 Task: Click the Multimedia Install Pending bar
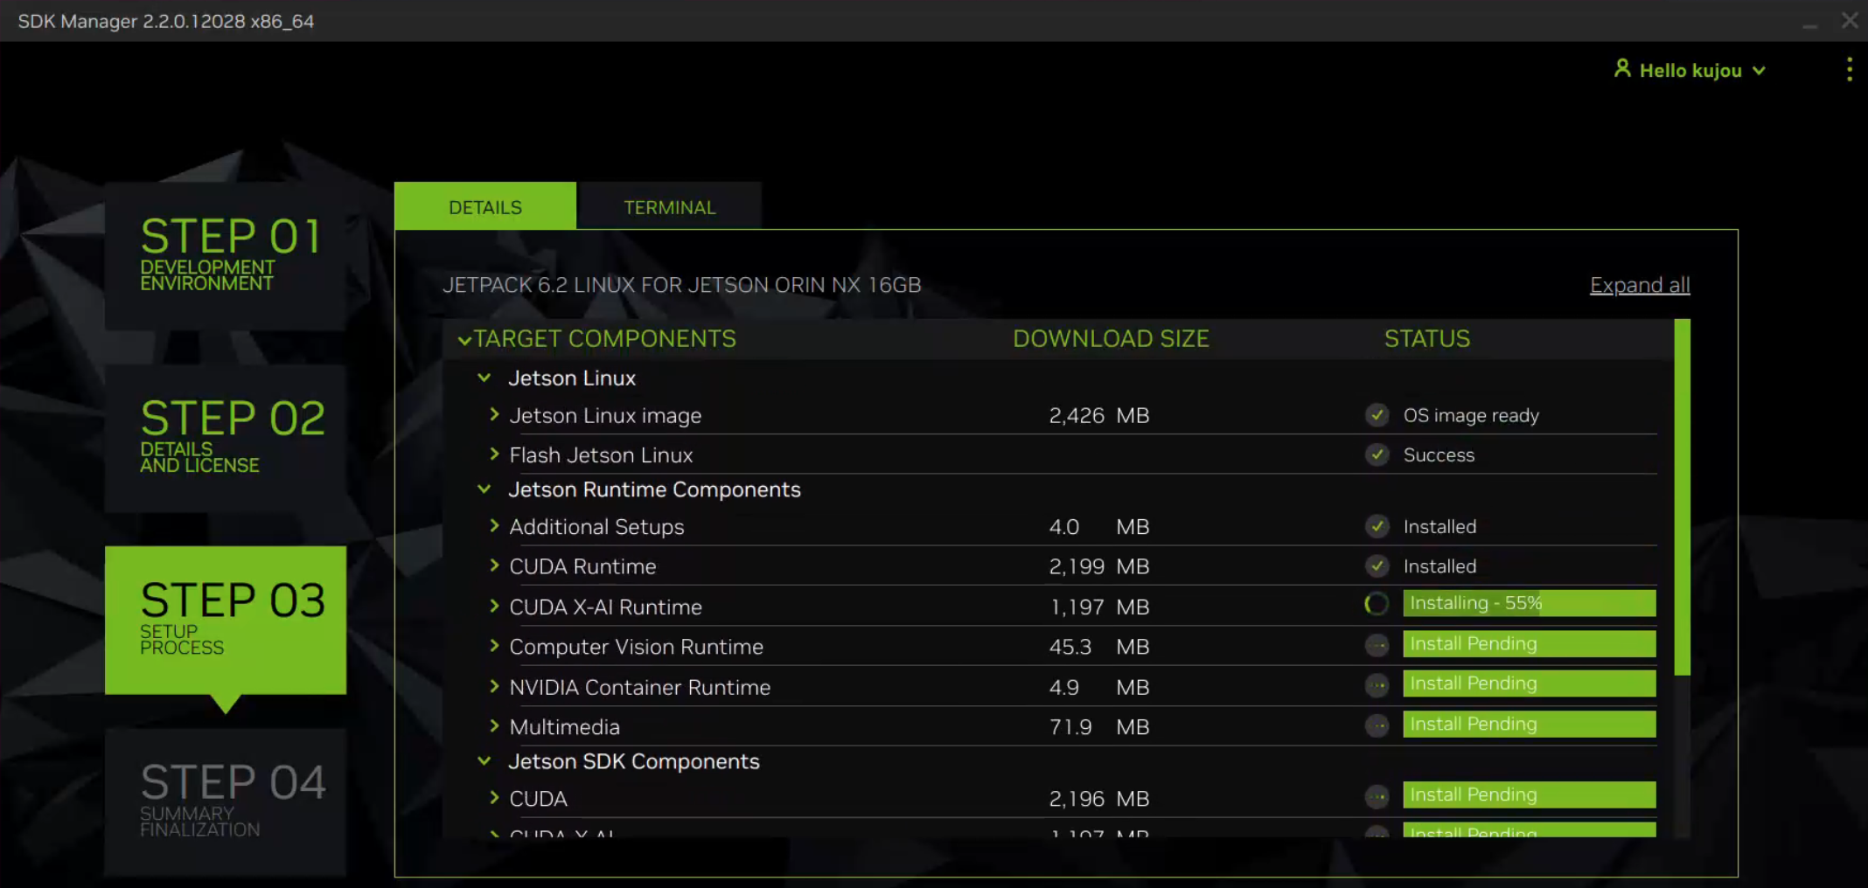coord(1530,724)
